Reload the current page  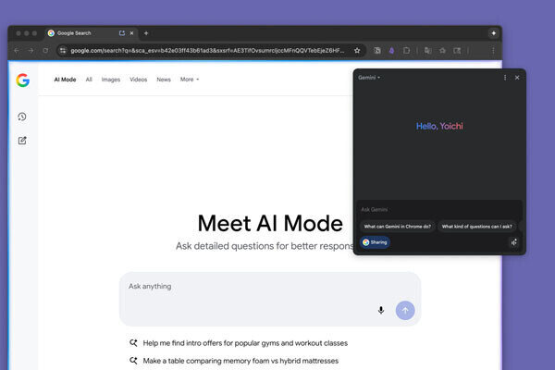[x=45, y=51]
